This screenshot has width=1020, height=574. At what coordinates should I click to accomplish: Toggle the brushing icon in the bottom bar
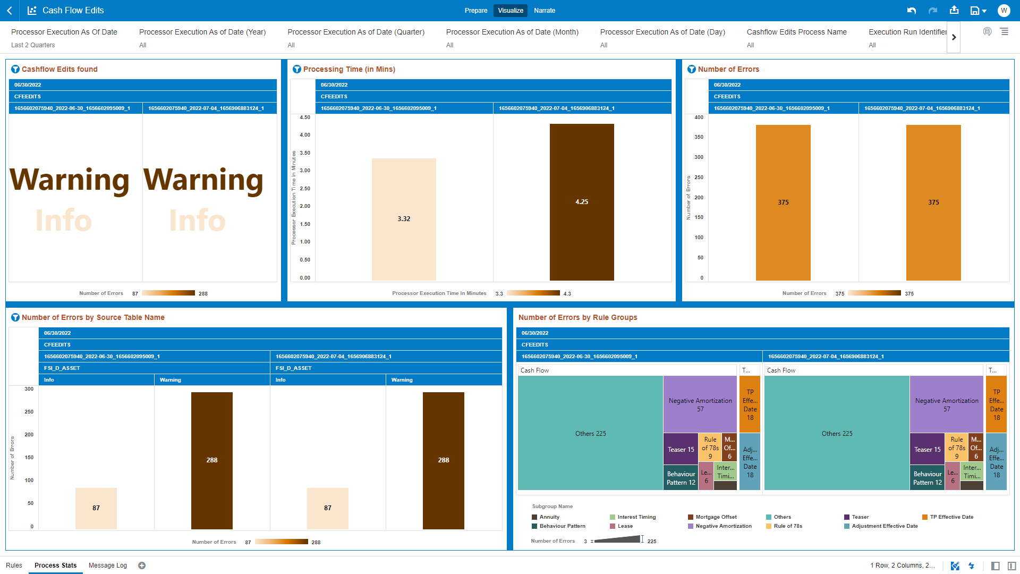pos(955,565)
